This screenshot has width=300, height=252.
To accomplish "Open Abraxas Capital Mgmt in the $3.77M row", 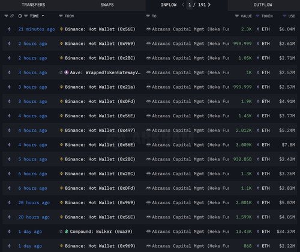I will tap(191, 116).
